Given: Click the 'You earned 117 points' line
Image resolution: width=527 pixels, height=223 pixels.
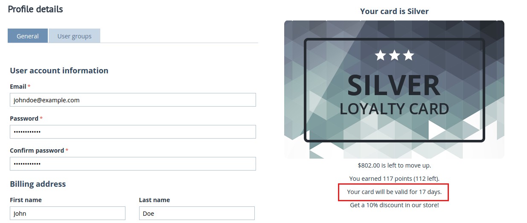Looking at the screenshot, I should [394, 178].
